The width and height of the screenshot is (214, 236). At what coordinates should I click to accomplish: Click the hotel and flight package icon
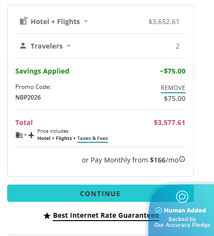[x=24, y=21]
